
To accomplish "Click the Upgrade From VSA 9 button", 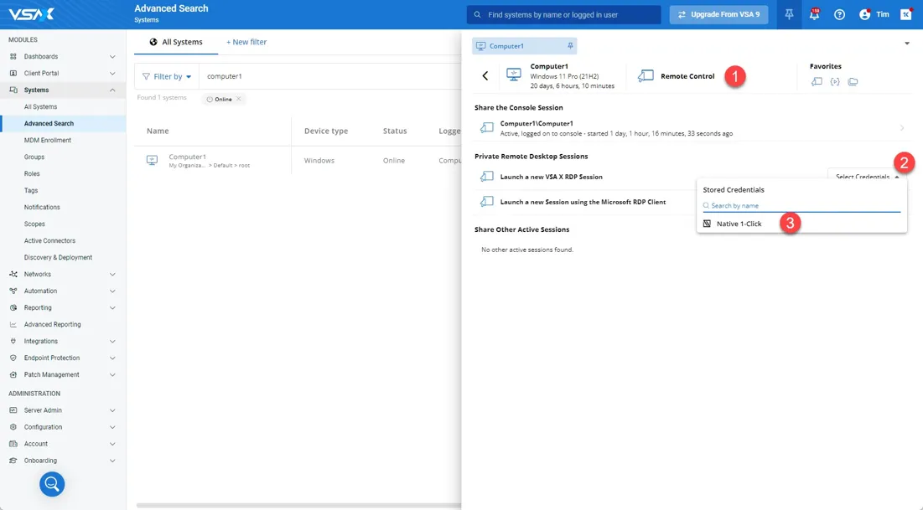I will [x=718, y=14].
